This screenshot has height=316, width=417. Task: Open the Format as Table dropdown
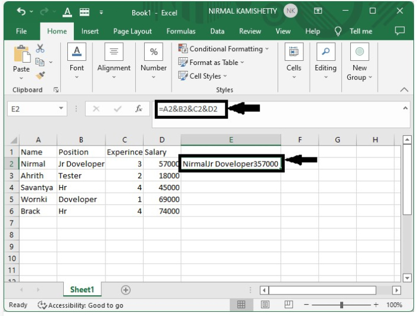tap(211, 63)
